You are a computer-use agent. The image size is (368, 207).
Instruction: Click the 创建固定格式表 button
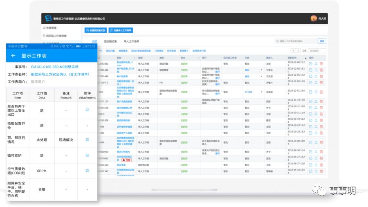(x=95, y=30)
